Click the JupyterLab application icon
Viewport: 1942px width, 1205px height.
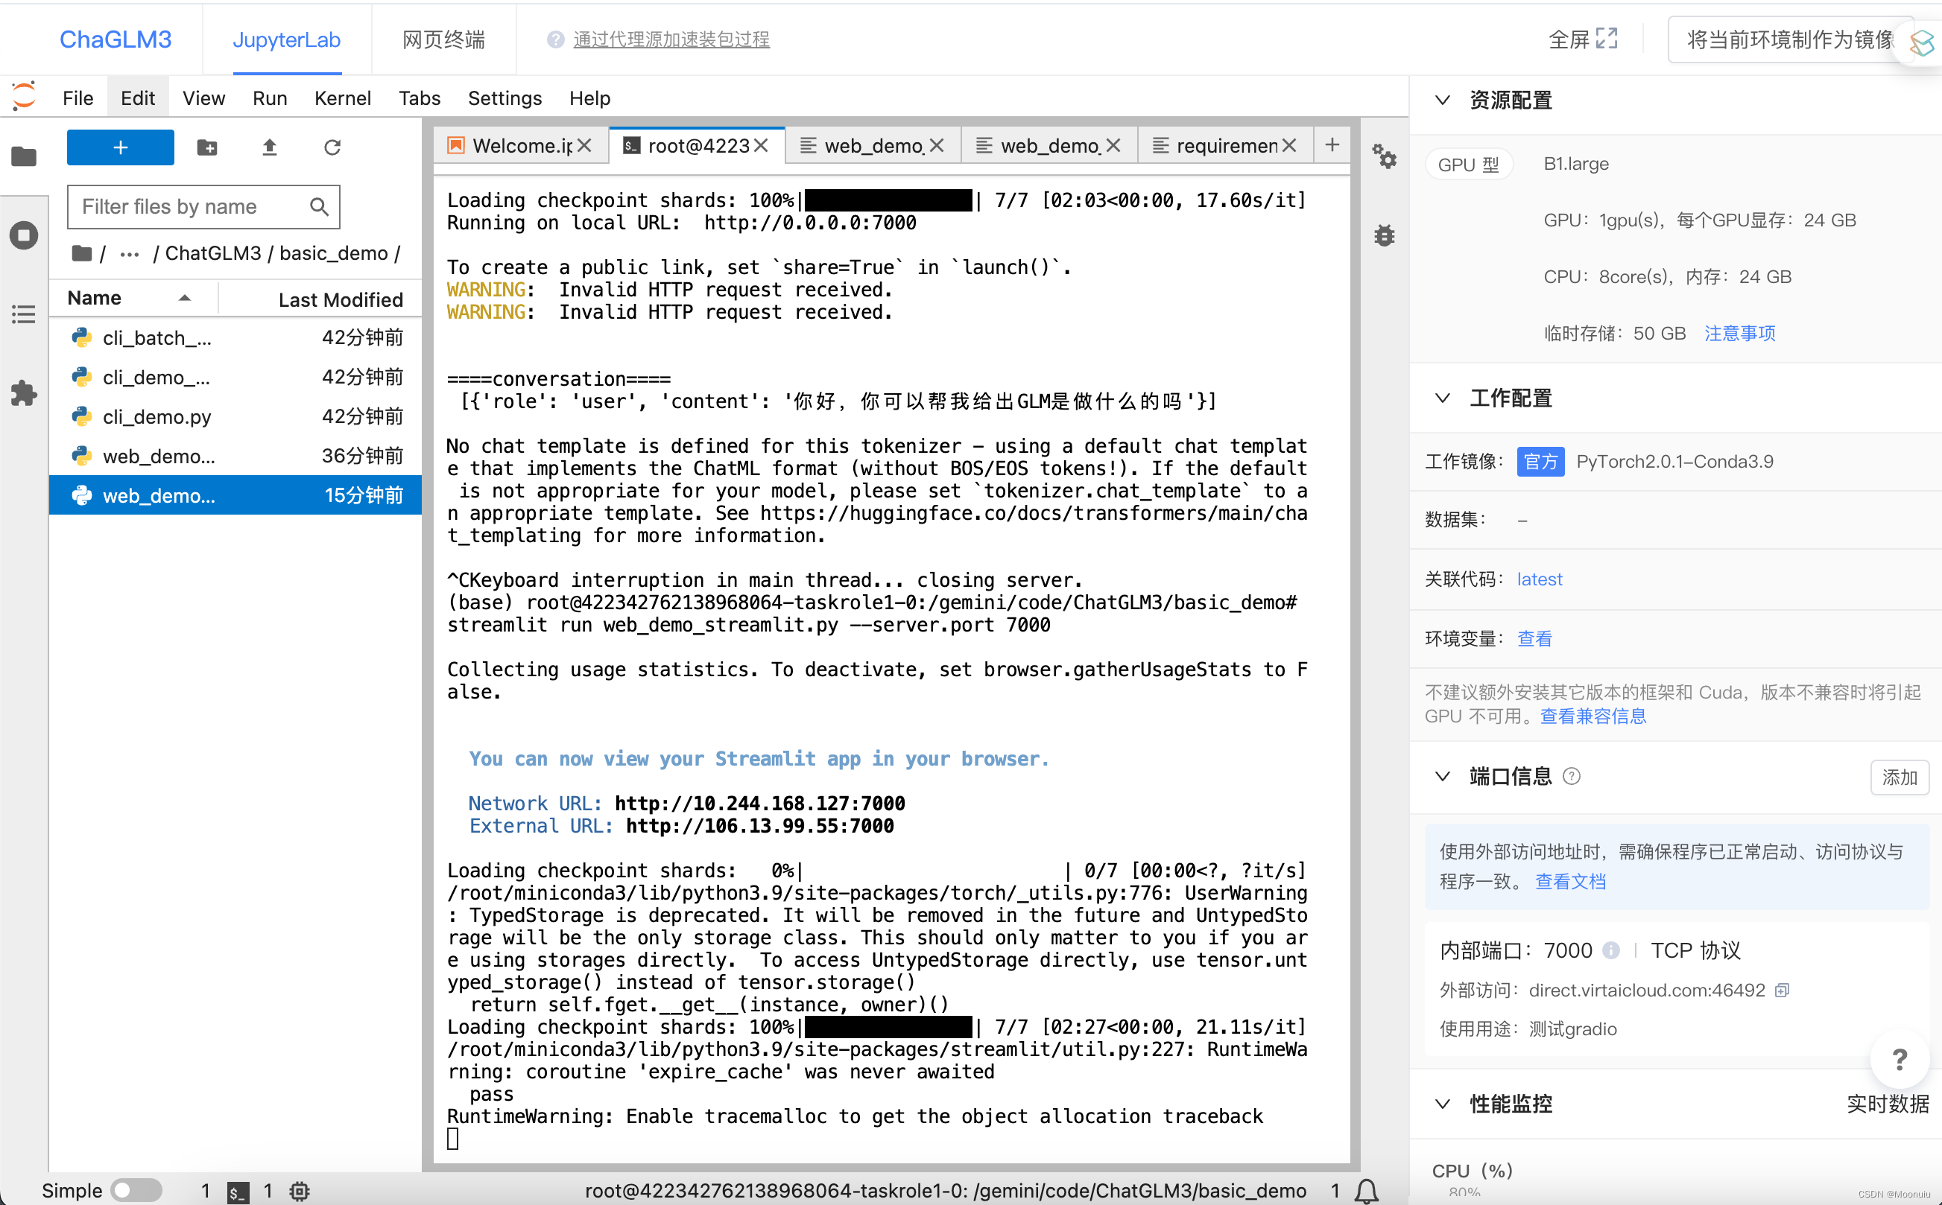click(x=286, y=37)
